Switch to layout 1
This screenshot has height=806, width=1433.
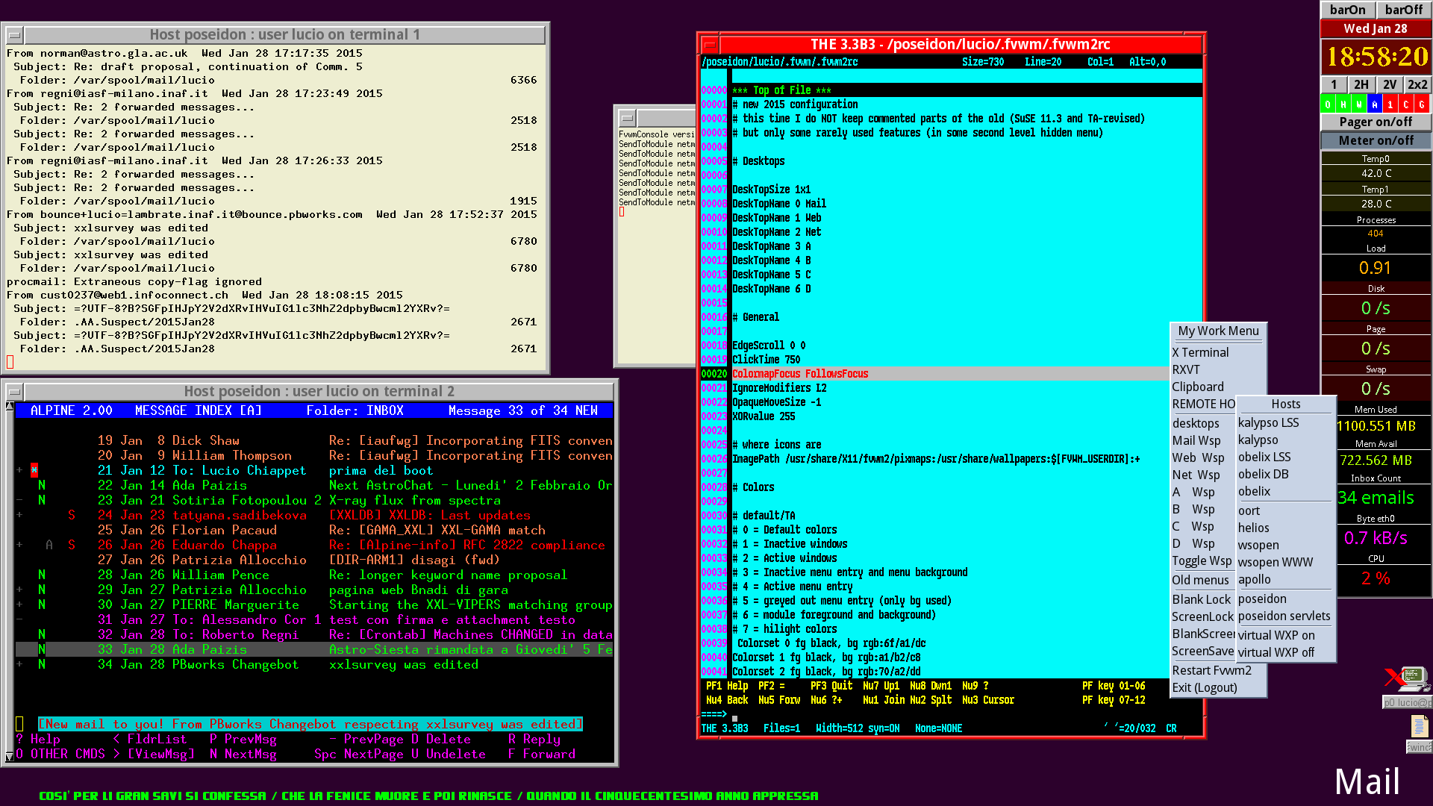[x=1334, y=84]
